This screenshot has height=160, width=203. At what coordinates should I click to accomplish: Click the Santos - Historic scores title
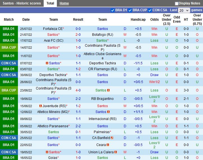tap(22, 3)
